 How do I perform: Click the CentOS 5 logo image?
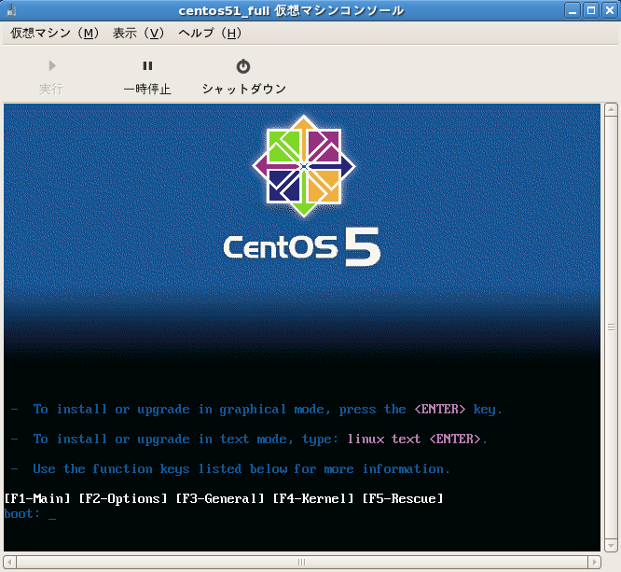[303, 190]
